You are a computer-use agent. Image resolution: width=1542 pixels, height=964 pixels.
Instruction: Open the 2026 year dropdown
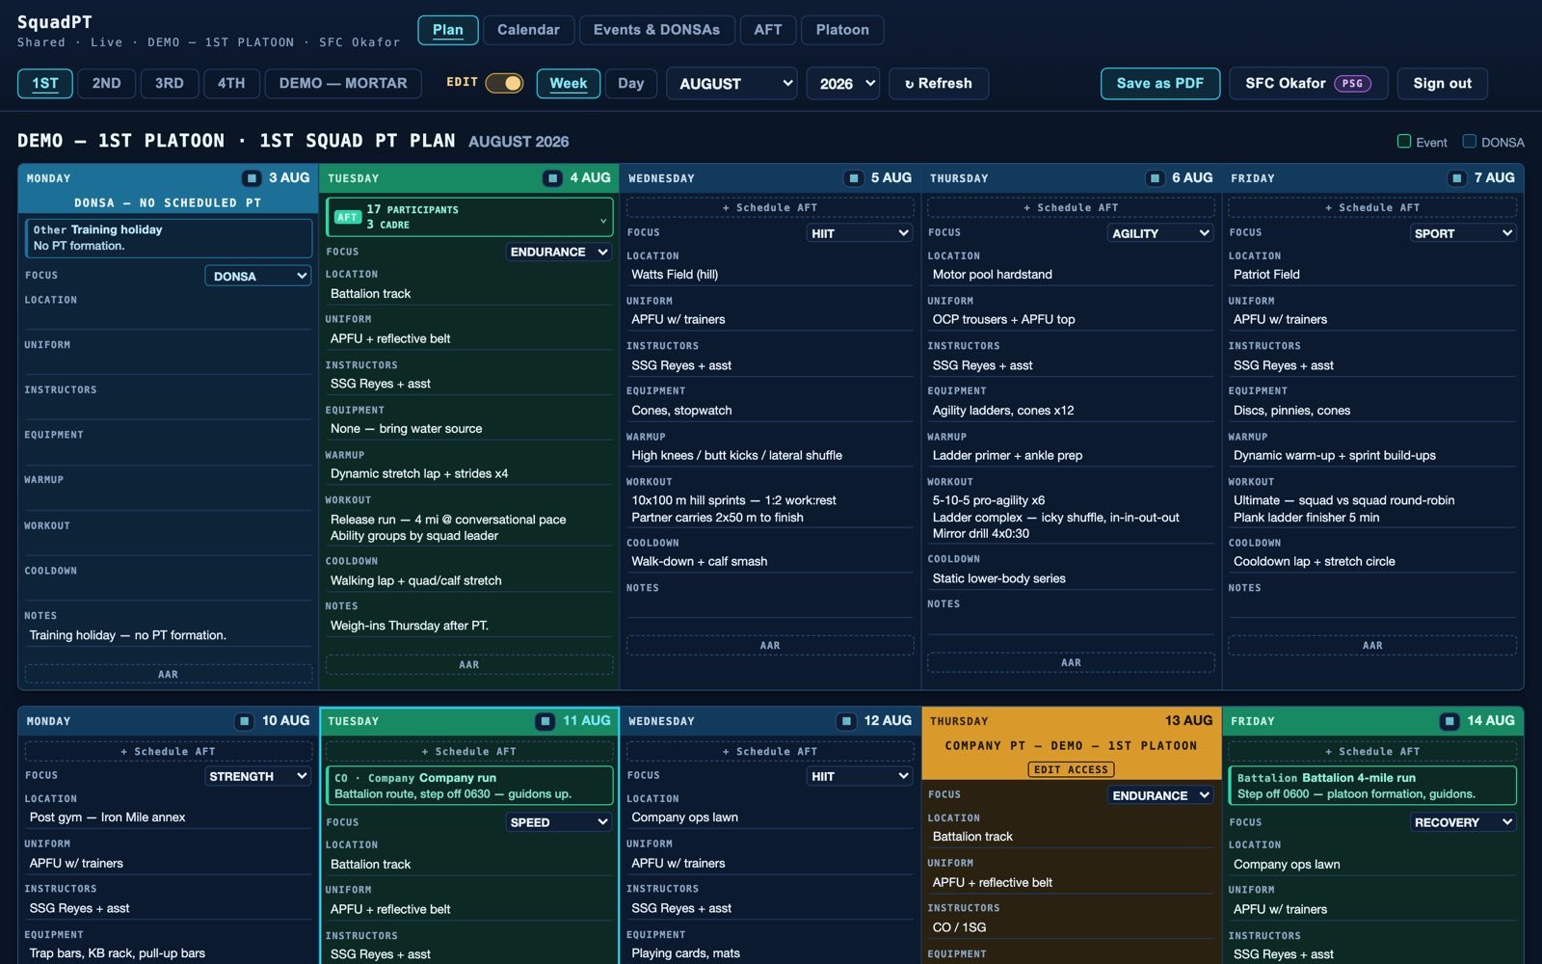click(843, 84)
